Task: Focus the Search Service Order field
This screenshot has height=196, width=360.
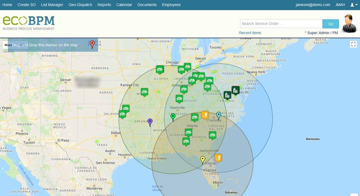Action: coord(281,24)
